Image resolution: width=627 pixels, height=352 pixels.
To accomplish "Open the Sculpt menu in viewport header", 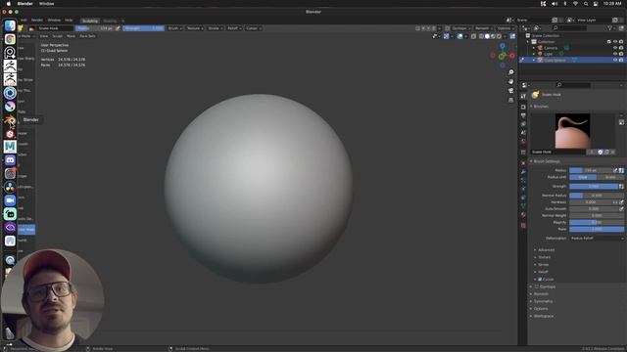I will [57, 36].
